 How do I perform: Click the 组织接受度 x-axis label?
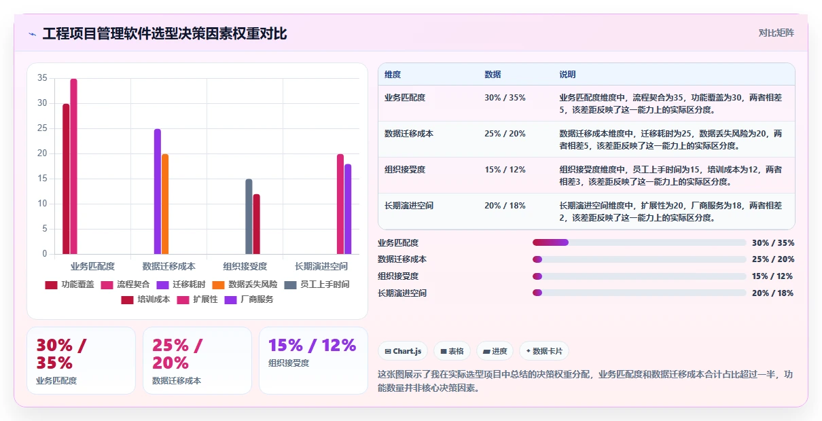[245, 266]
